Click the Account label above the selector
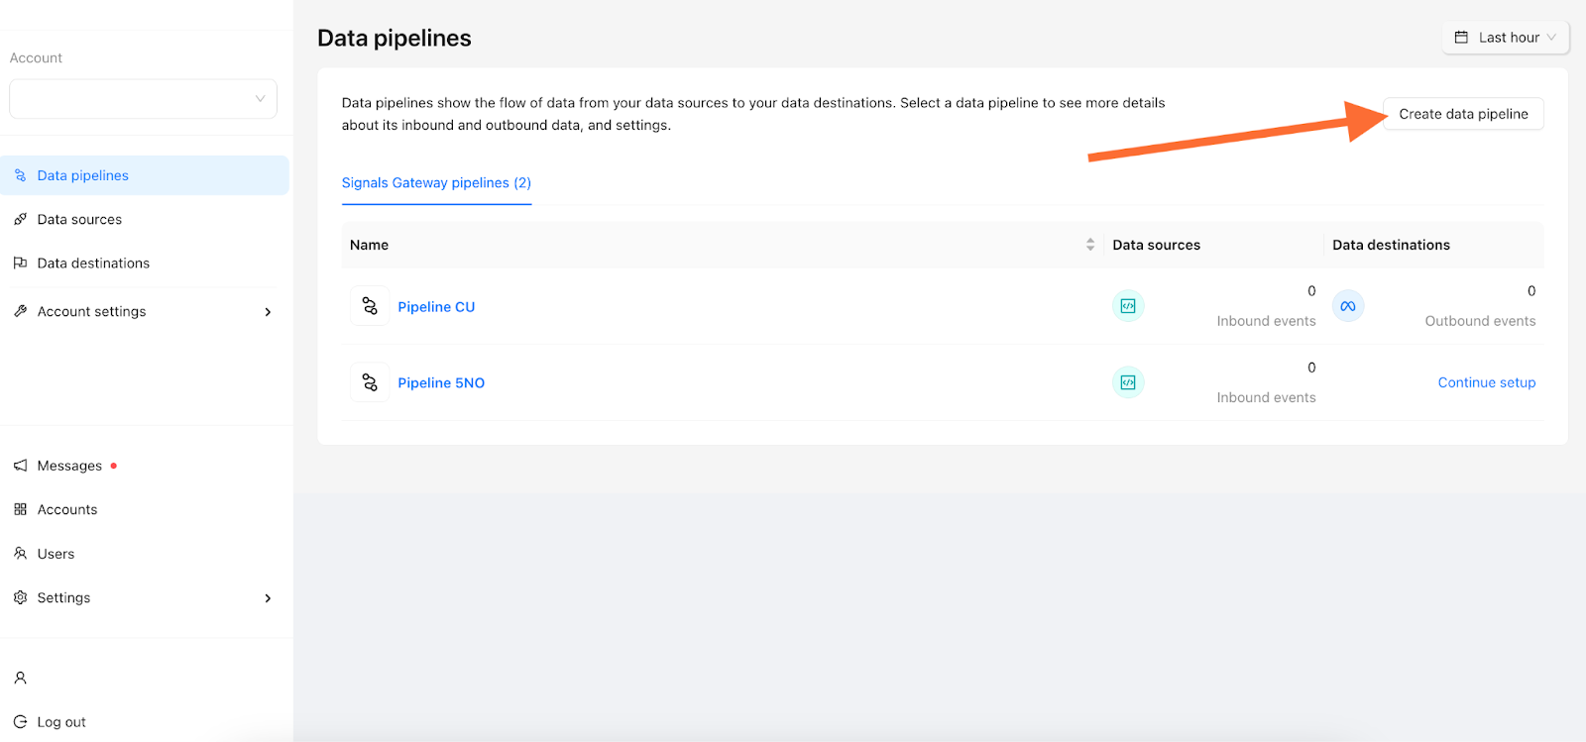This screenshot has width=1586, height=742. tap(36, 58)
